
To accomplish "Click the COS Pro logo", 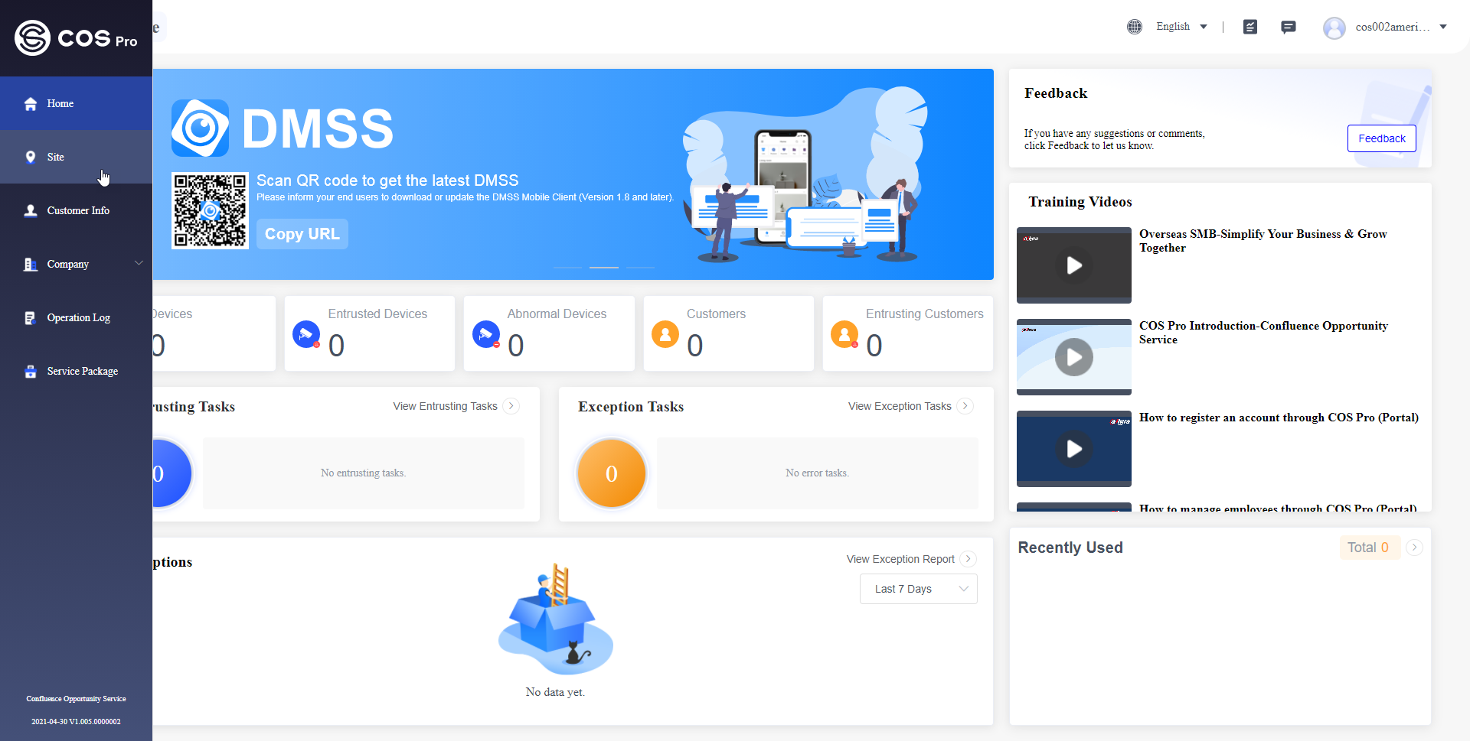I will [x=76, y=37].
